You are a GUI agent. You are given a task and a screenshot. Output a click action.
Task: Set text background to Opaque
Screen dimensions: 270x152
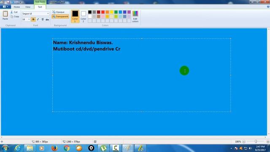click(x=58, y=12)
